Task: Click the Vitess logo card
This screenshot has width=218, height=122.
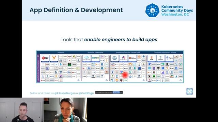Action: (54, 58)
